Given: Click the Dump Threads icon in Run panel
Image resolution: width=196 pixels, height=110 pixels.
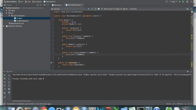Looking at the screenshot, I should 5,86.
